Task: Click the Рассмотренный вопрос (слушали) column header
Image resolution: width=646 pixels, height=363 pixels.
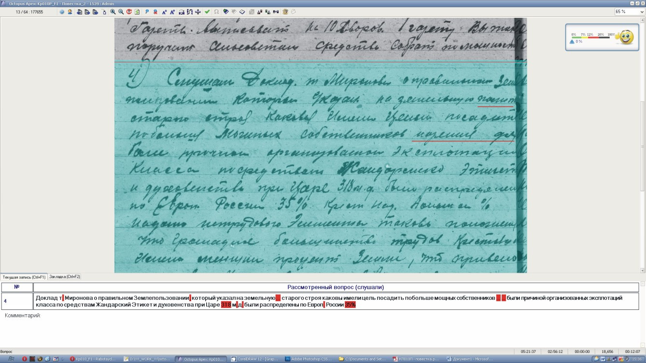Action: [x=336, y=287]
